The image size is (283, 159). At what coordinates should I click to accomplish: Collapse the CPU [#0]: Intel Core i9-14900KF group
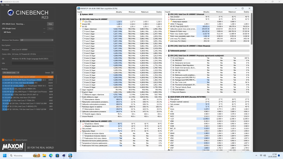click(x=78, y=19)
